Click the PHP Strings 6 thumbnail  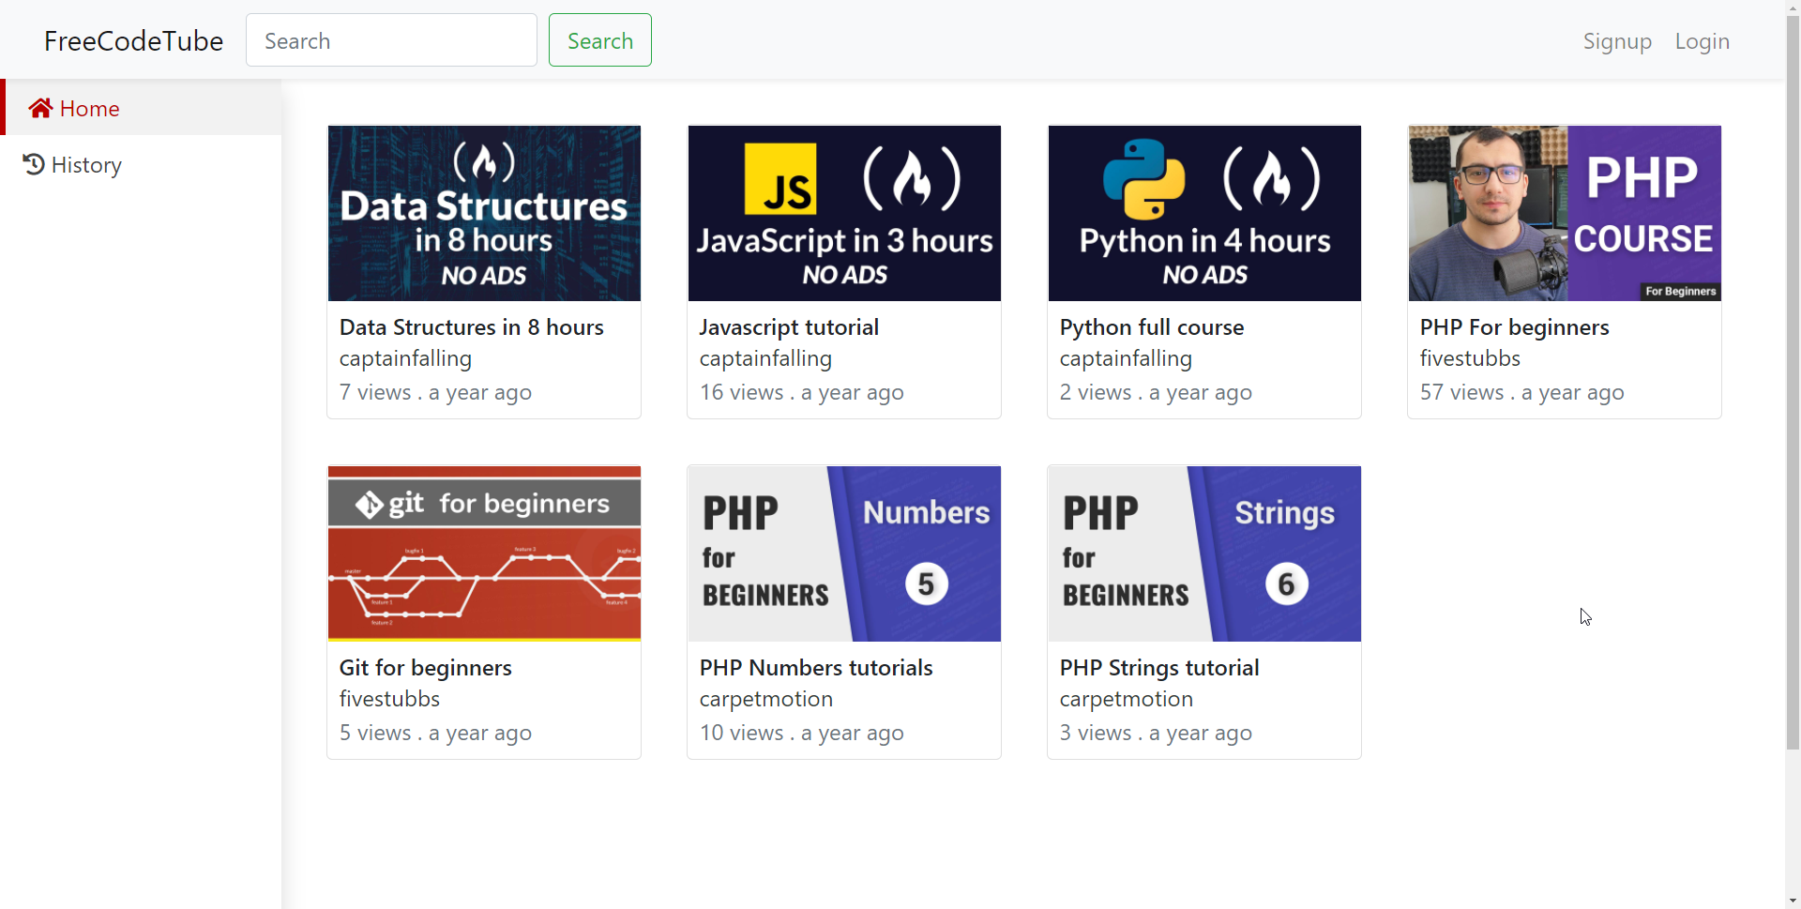(1204, 553)
